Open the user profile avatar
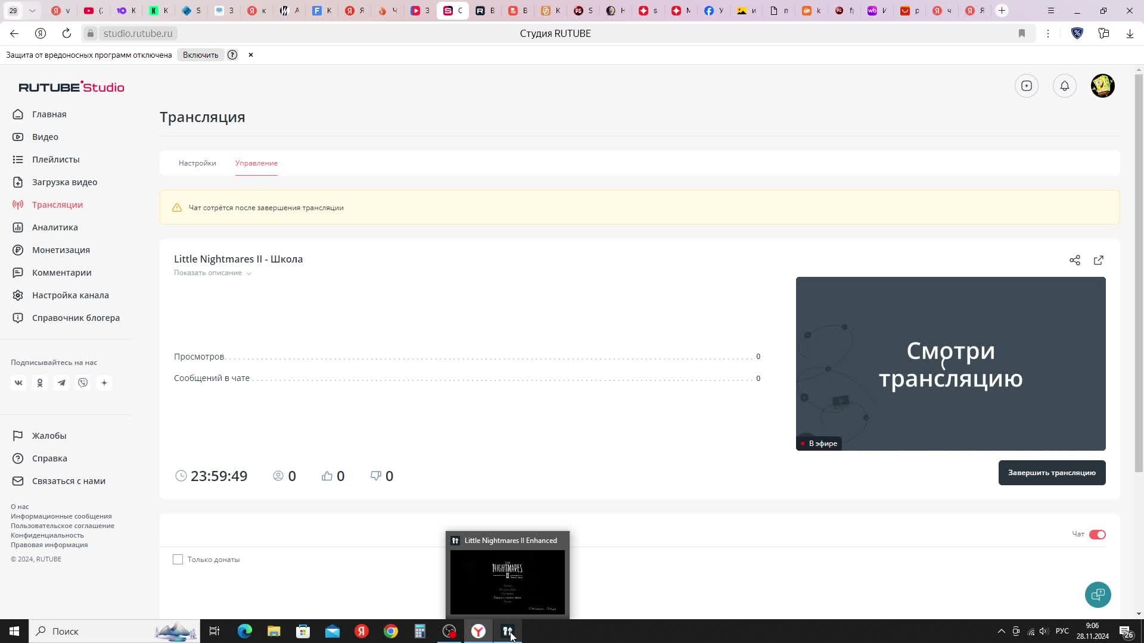The width and height of the screenshot is (1144, 643). pyautogui.click(x=1103, y=86)
